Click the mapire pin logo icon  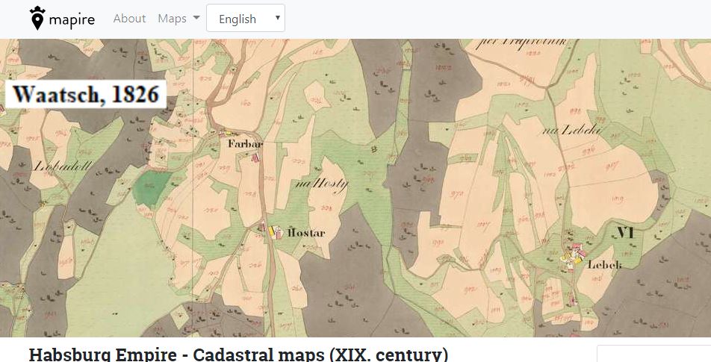tap(37, 19)
